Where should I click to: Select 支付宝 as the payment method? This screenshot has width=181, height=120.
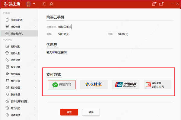tap(94, 85)
